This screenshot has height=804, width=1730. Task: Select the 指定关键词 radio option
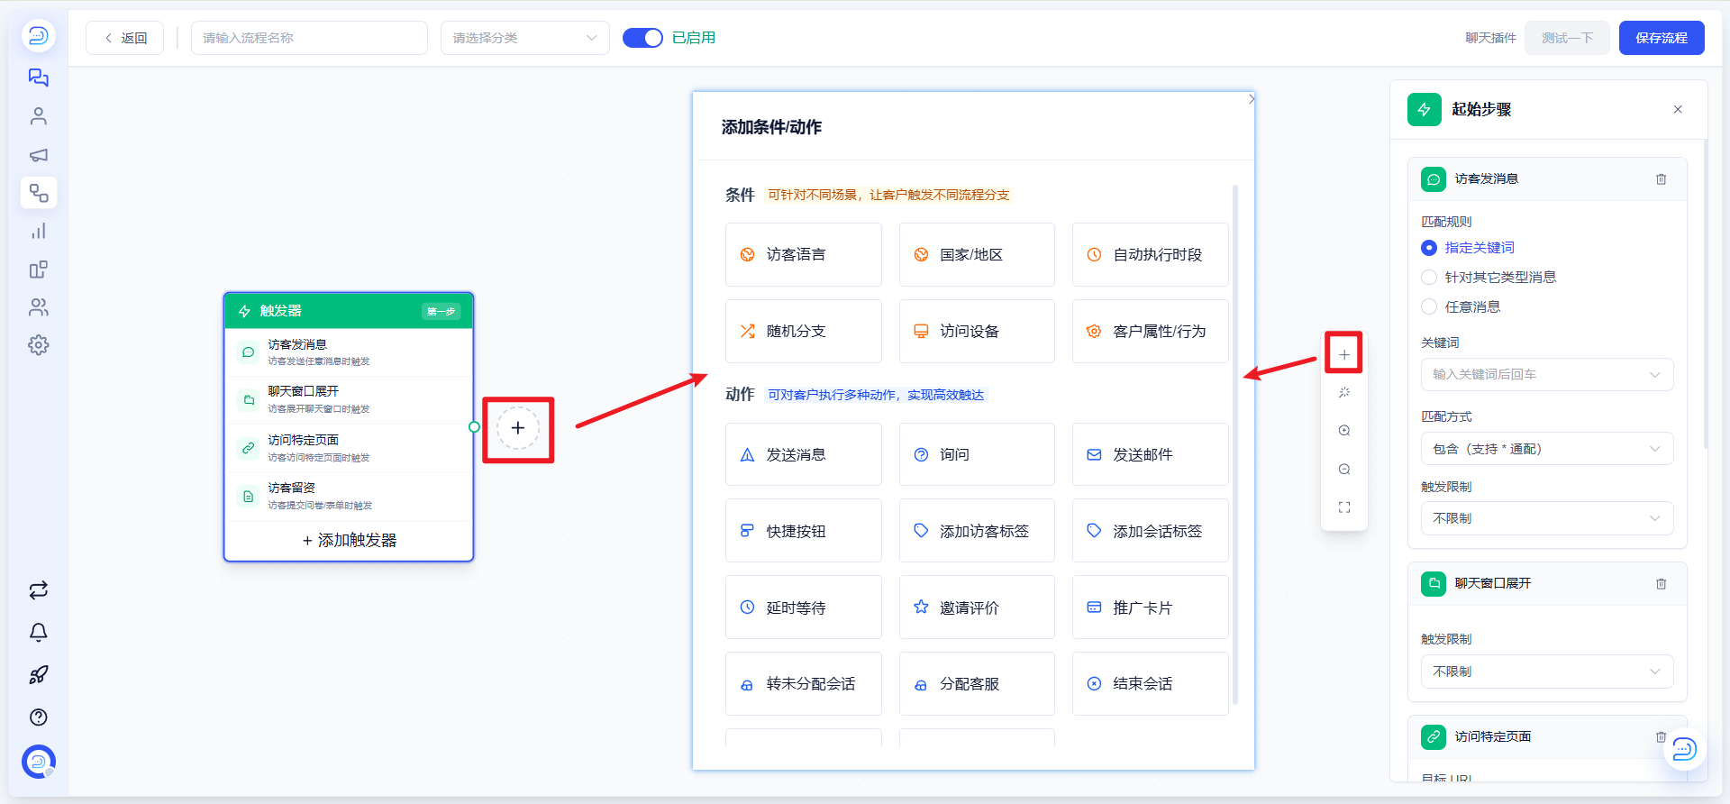tap(1429, 248)
